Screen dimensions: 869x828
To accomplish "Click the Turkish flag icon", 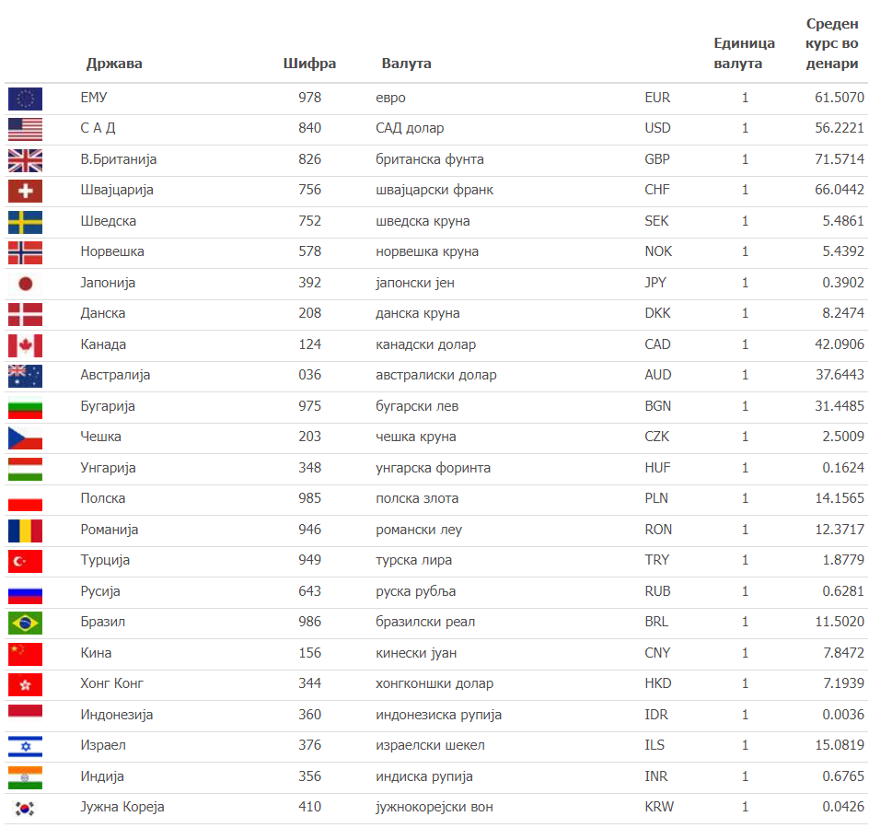I will pyautogui.click(x=25, y=561).
